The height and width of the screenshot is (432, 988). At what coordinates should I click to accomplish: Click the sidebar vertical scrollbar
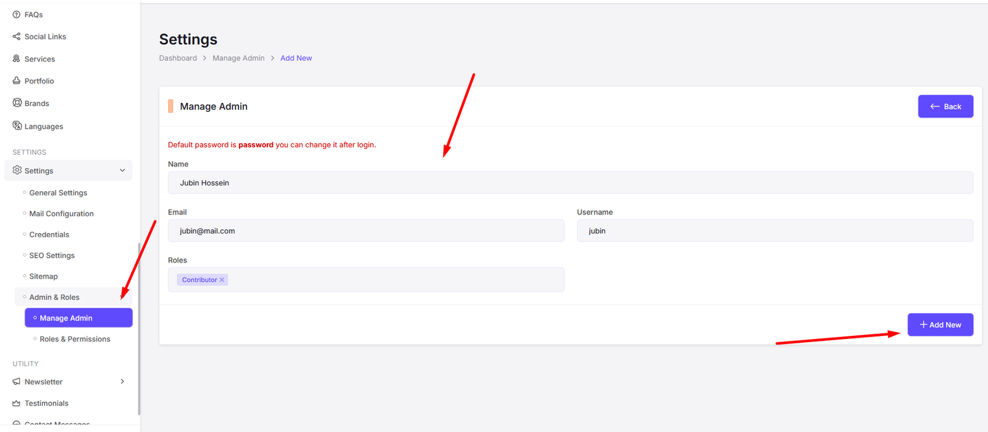[139, 327]
